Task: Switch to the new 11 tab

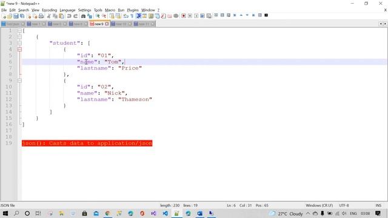Action: point(144,24)
